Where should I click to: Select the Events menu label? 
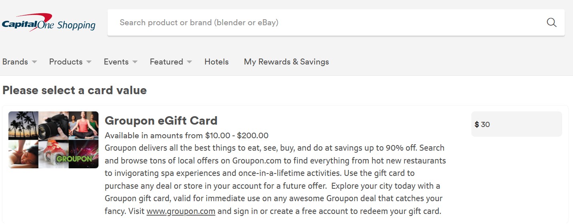pos(116,62)
